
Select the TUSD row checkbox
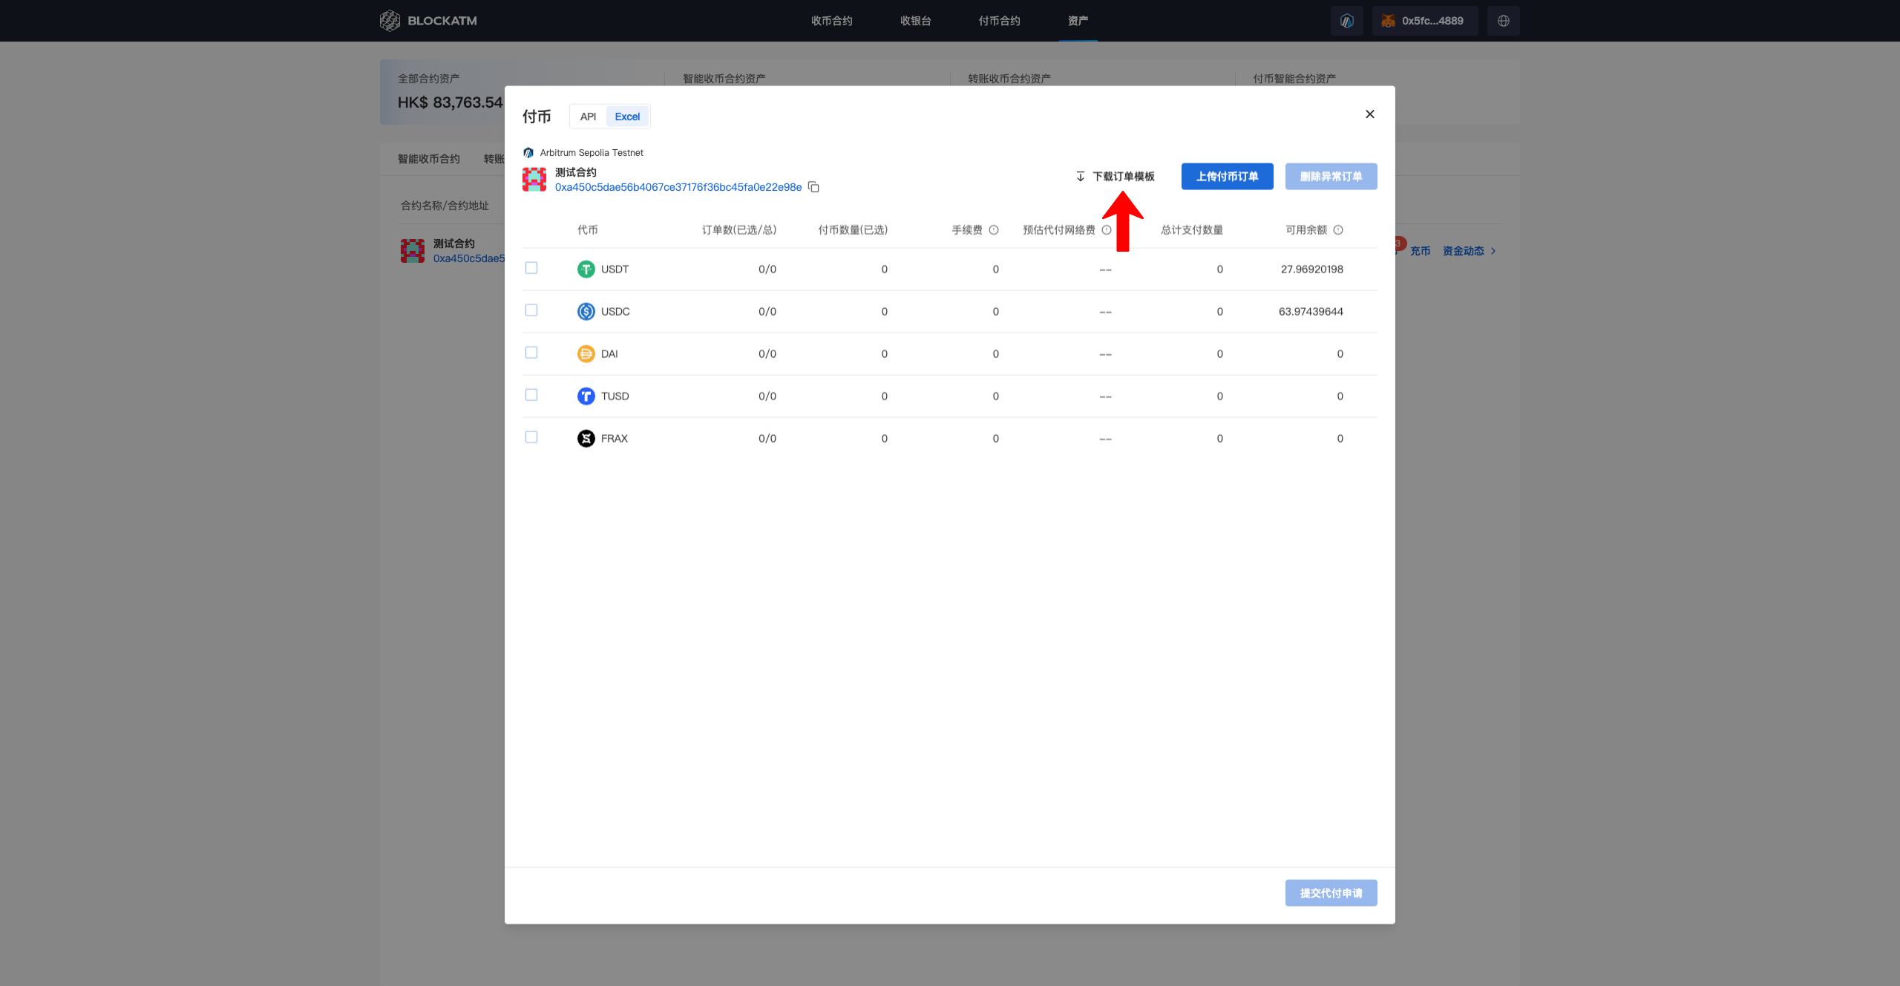531,395
